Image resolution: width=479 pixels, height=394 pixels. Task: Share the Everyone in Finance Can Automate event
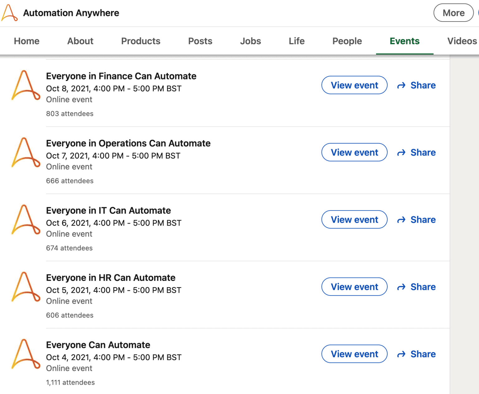pos(416,85)
